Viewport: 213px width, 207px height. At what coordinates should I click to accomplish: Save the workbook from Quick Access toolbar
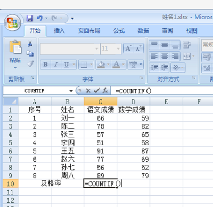pyautogui.click(x=30, y=18)
